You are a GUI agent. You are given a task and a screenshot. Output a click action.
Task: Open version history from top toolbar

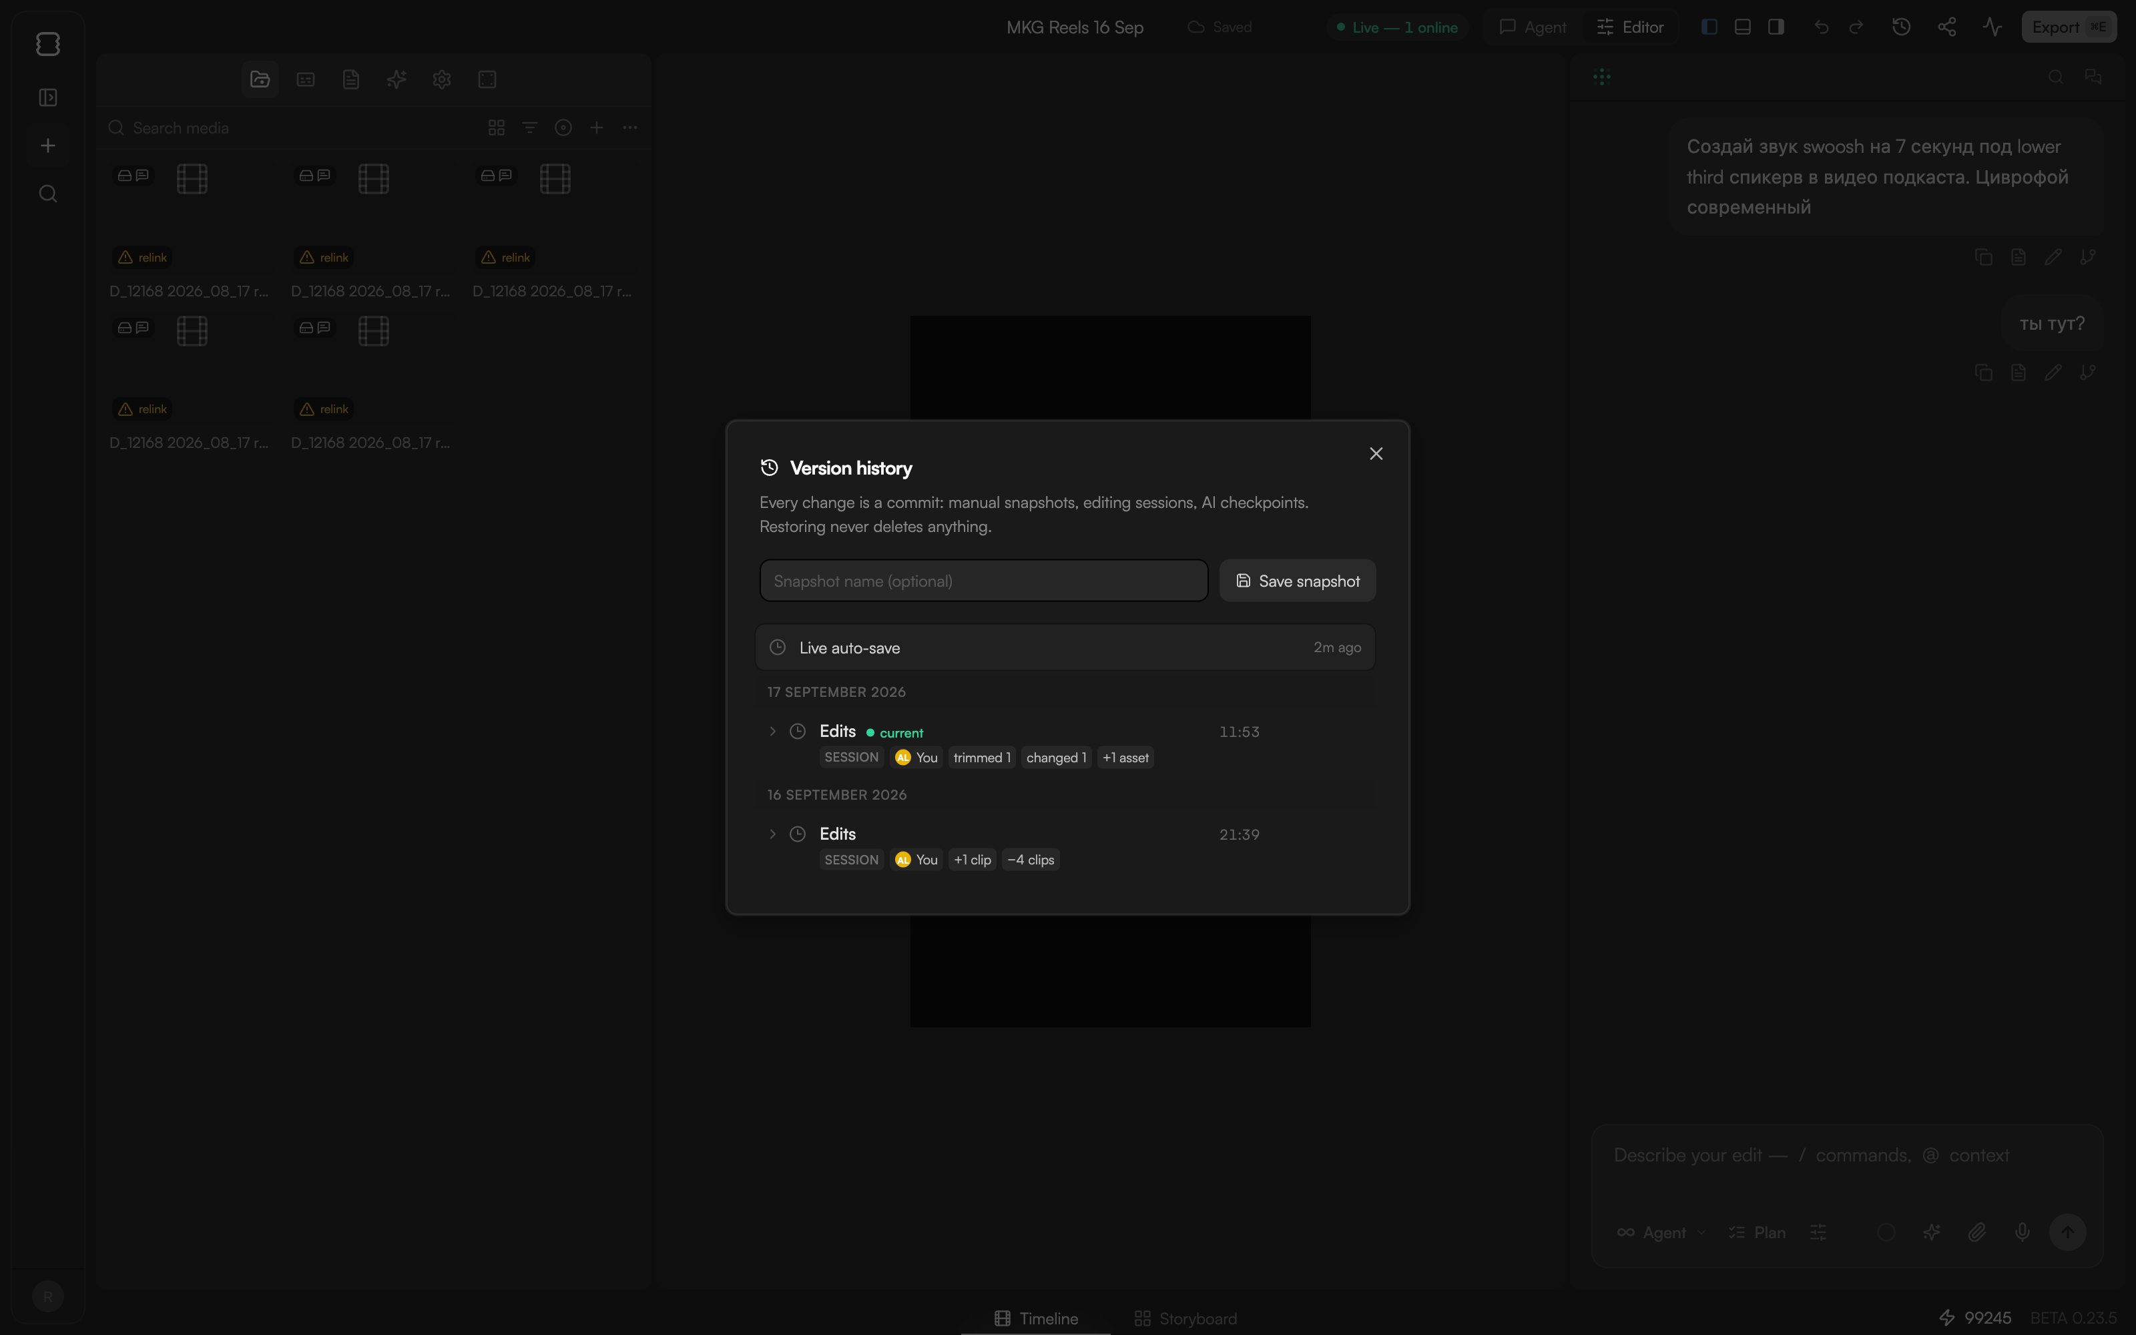(1901, 27)
